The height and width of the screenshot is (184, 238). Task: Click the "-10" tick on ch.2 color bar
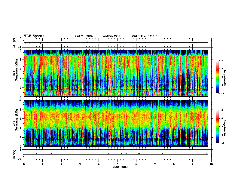click(x=222, y=143)
